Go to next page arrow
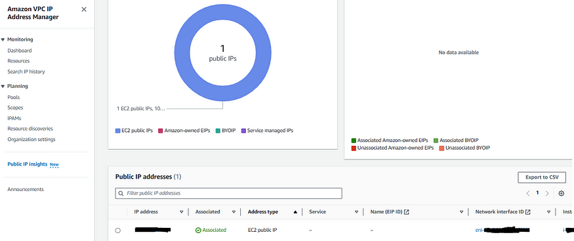The width and height of the screenshot is (574, 241). click(547, 193)
